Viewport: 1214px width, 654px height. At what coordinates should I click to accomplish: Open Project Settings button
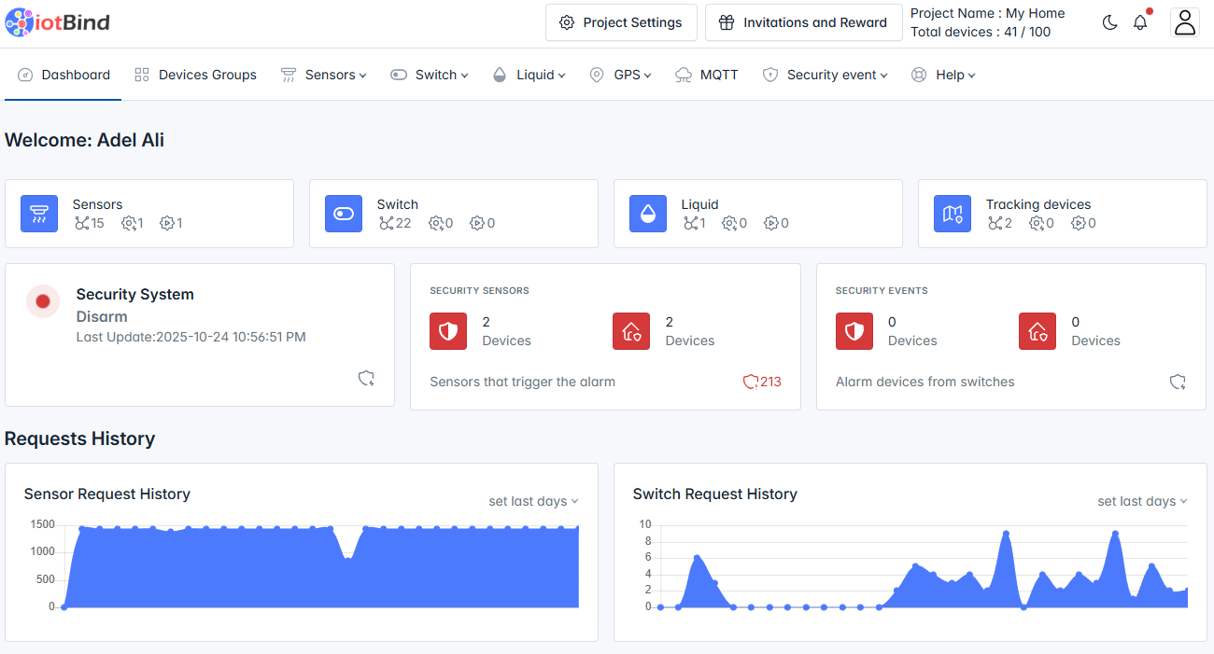pos(621,22)
